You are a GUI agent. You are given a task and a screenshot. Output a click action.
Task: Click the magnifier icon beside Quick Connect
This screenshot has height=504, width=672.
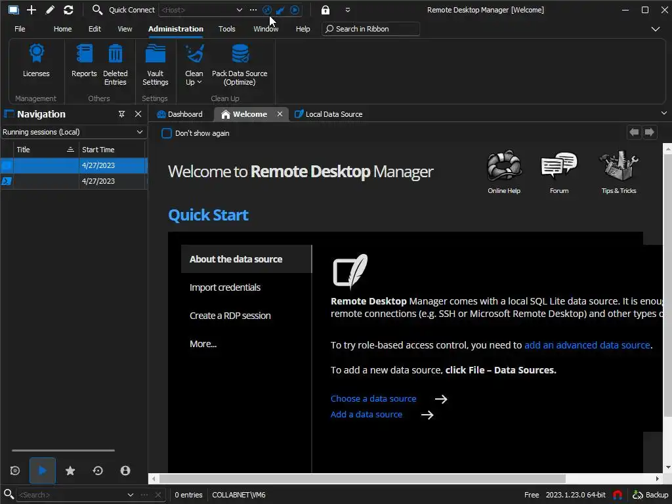[x=97, y=10]
